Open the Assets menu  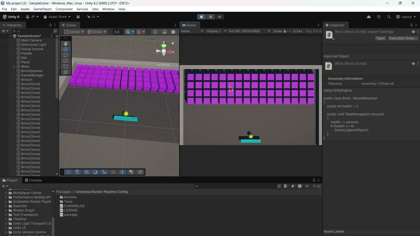coord(25,9)
